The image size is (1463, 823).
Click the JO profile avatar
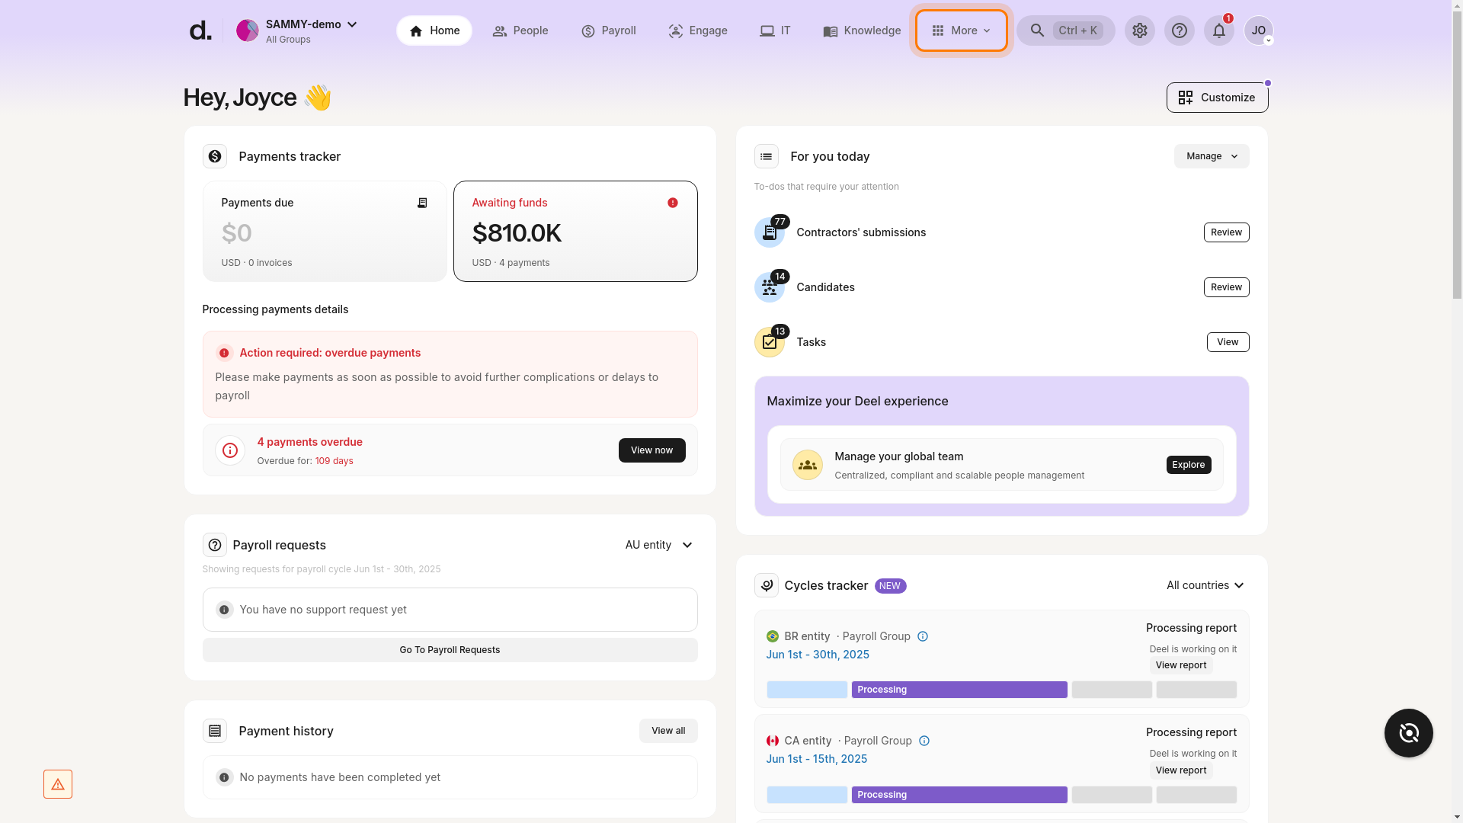coord(1259,30)
